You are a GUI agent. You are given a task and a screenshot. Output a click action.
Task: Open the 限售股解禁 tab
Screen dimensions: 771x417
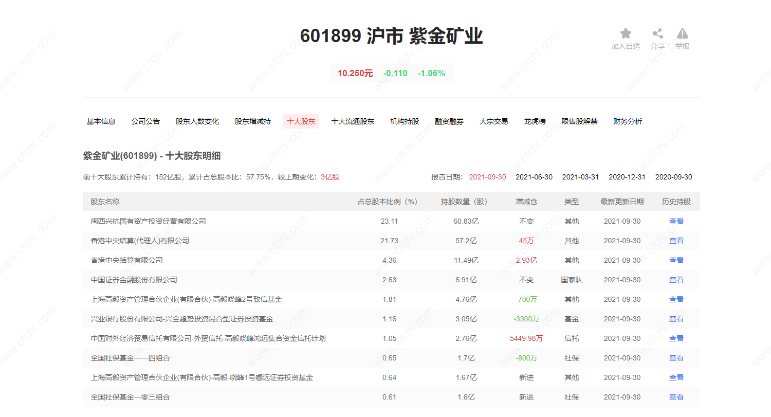point(580,121)
